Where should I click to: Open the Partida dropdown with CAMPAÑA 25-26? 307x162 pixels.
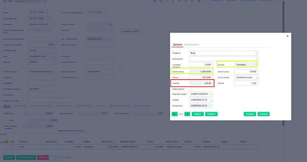click(x=201, y=100)
